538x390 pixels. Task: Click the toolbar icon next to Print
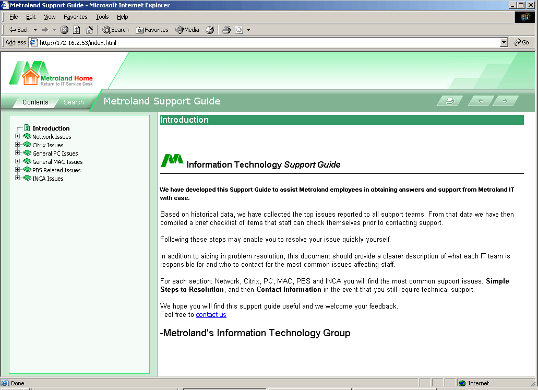pyautogui.click(x=239, y=30)
